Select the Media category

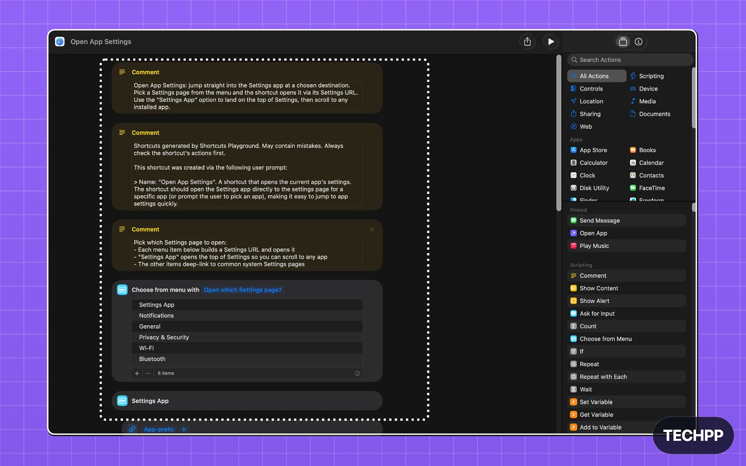[643, 101]
